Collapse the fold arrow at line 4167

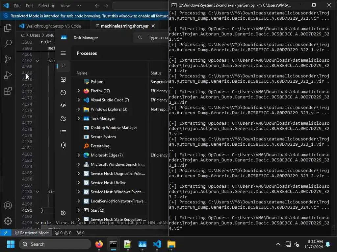pos(37,61)
